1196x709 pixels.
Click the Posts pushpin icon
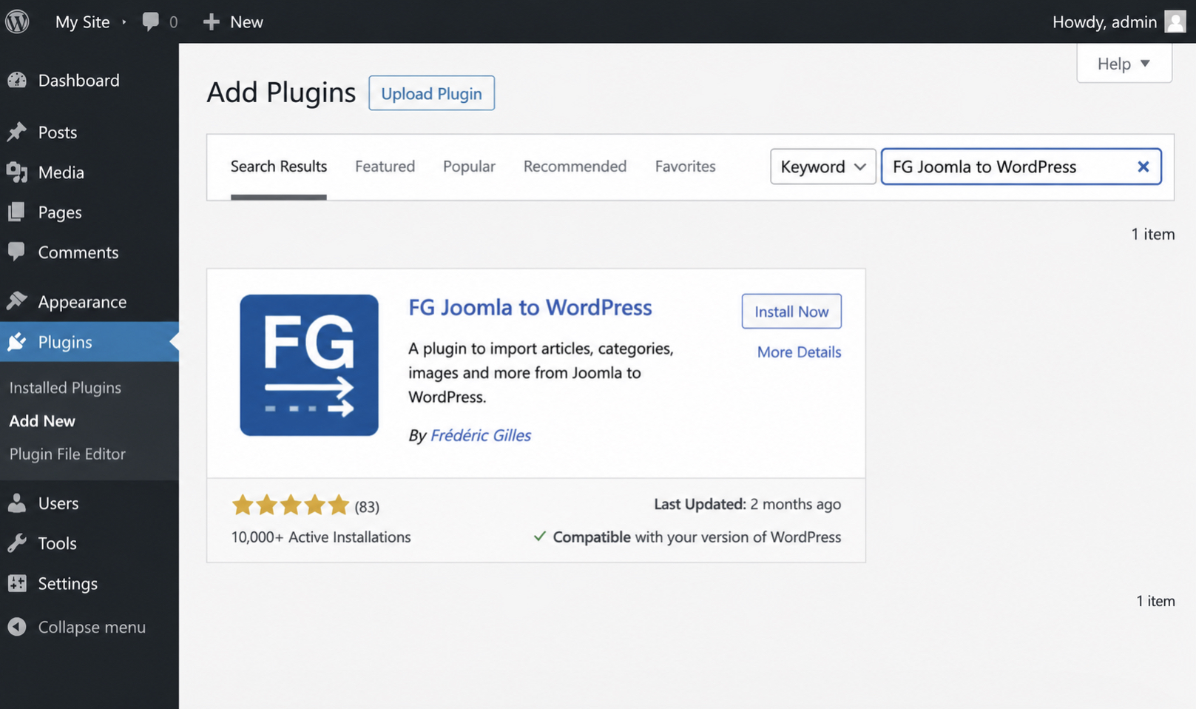click(x=17, y=132)
